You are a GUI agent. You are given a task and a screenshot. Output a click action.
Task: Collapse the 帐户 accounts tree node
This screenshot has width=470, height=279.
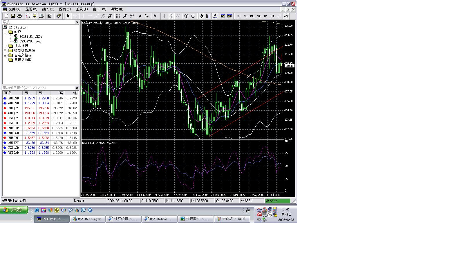click(5, 32)
